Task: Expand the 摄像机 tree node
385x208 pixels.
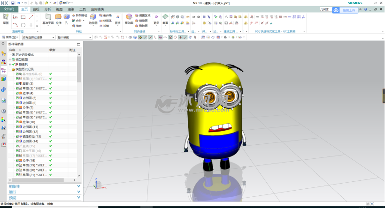Action: [10, 65]
